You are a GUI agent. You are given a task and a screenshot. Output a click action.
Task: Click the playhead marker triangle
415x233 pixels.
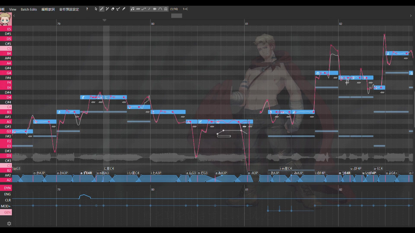105,20
